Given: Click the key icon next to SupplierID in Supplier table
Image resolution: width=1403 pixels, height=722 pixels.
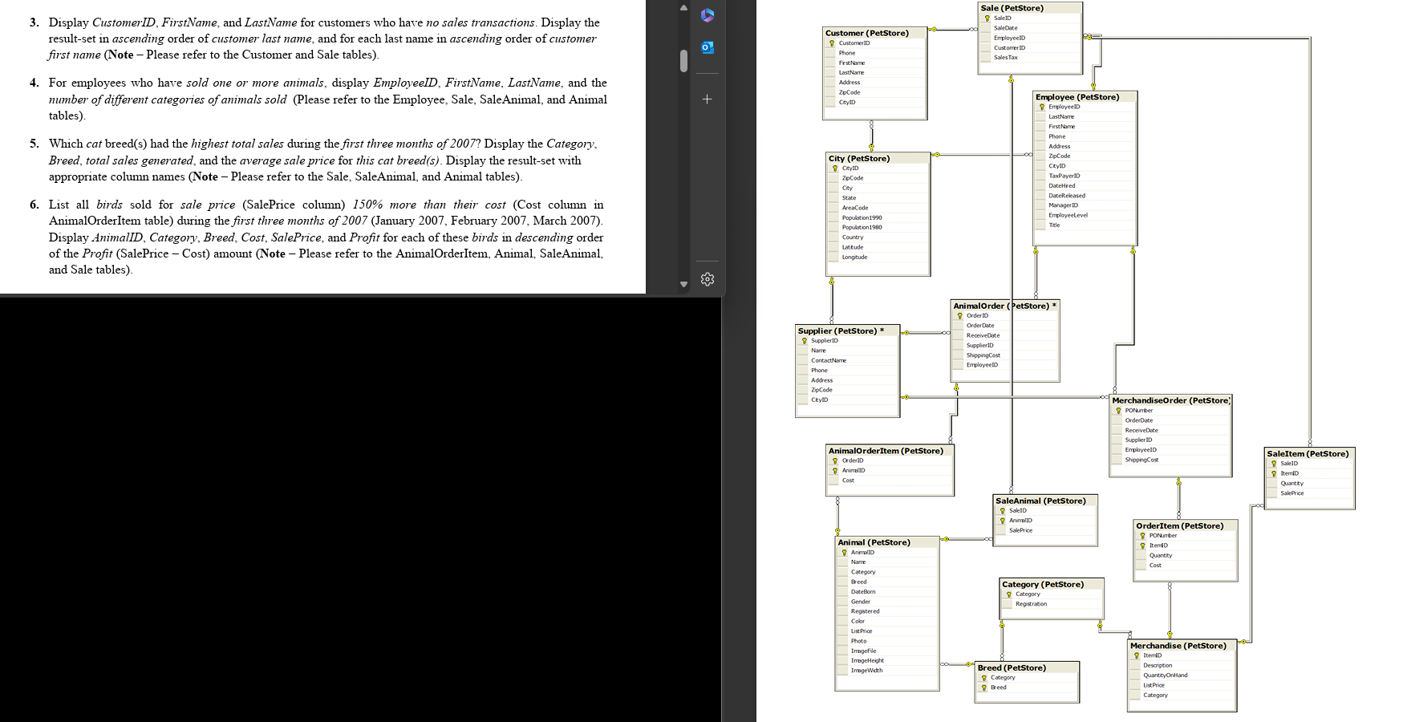Looking at the screenshot, I should pyautogui.click(x=805, y=340).
